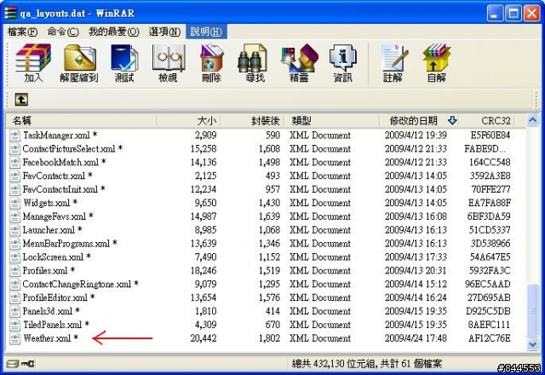Click date 2009/4/24 17:48
Viewport: 545px width, 375px height.
pyautogui.click(x=416, y=338)
